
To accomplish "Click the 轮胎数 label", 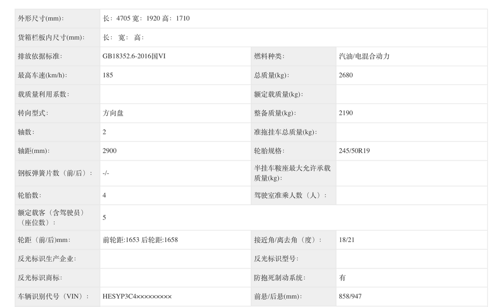I will click(x=29, y=195).
